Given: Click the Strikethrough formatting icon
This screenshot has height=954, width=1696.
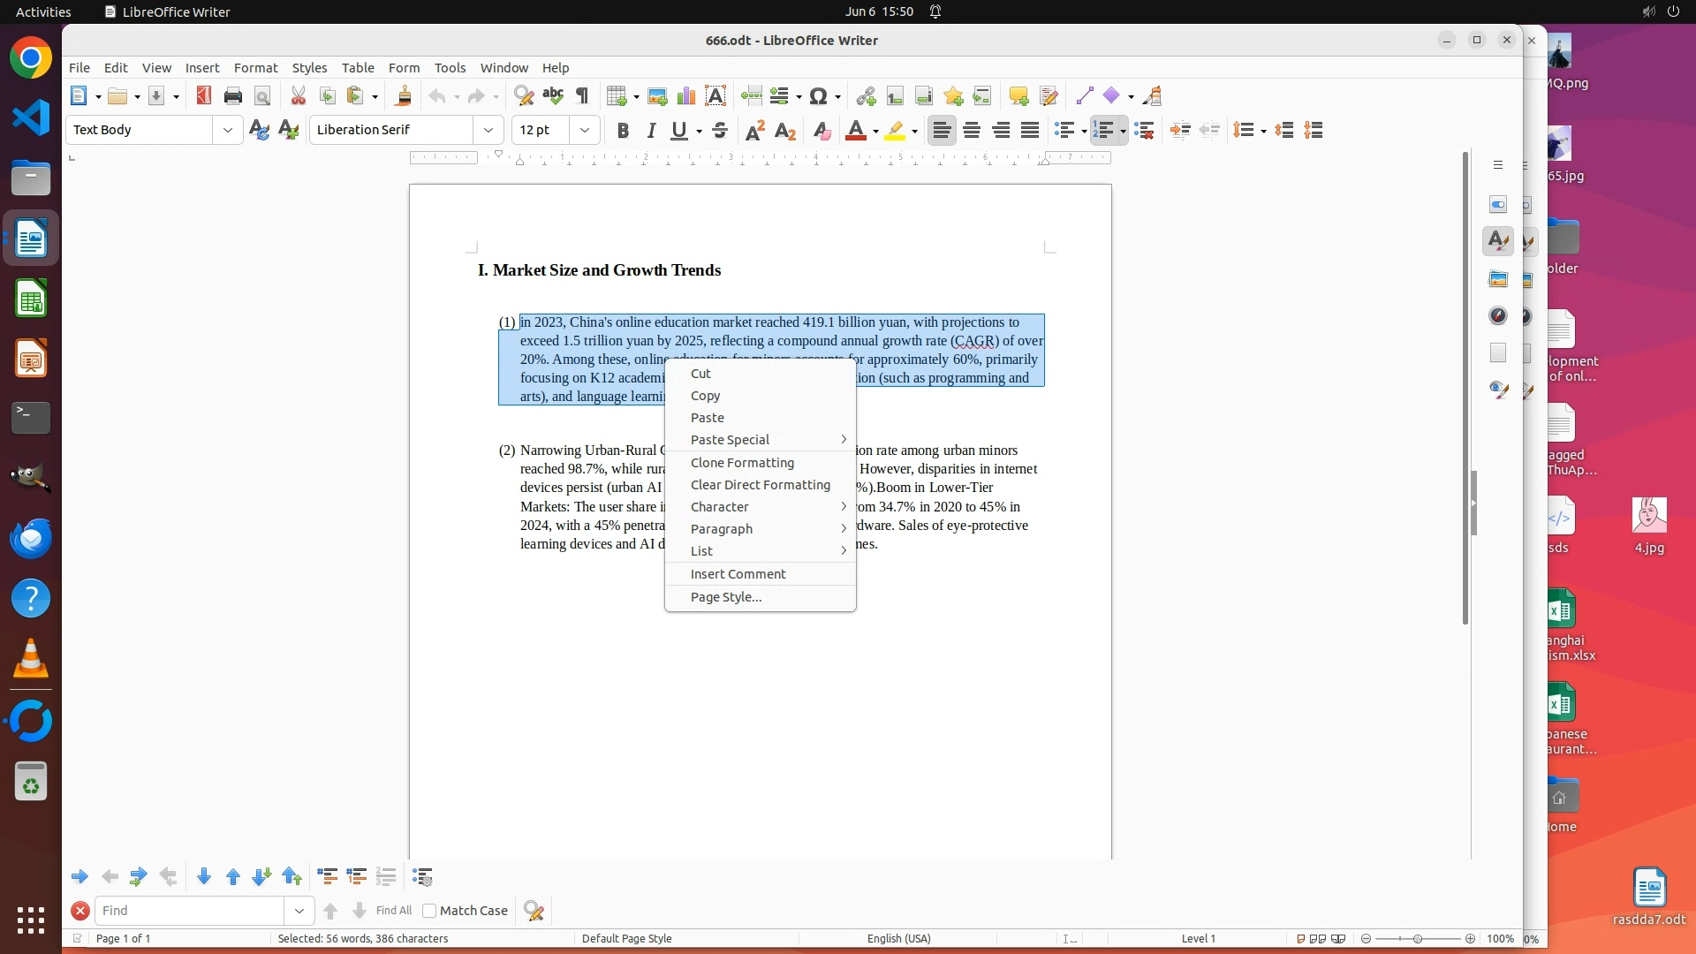Looking at the screenshot, I should (720, 131).
